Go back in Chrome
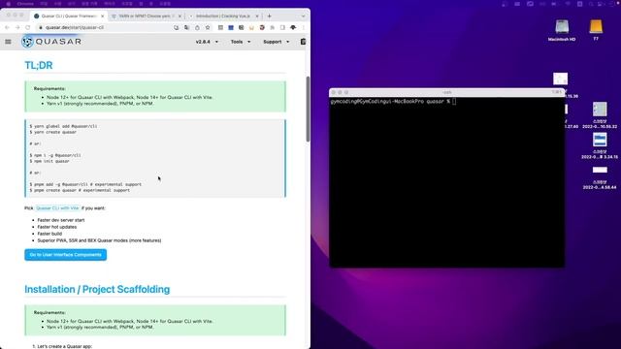The height and width of the screenshot is (349, 621). point(7,27)
